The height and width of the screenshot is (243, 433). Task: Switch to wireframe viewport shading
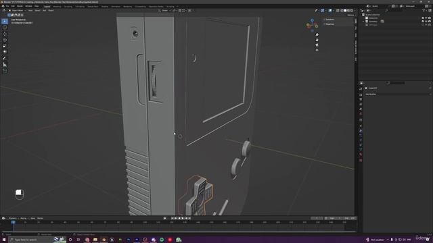coord(342,11)
